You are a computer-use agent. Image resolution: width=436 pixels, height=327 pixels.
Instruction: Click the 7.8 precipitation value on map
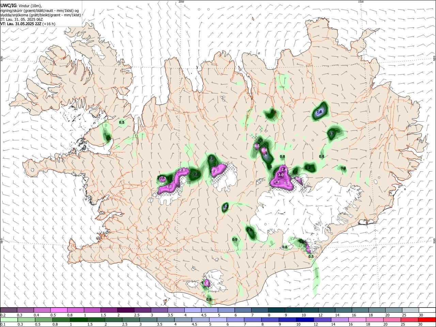(x=319, y=112)
